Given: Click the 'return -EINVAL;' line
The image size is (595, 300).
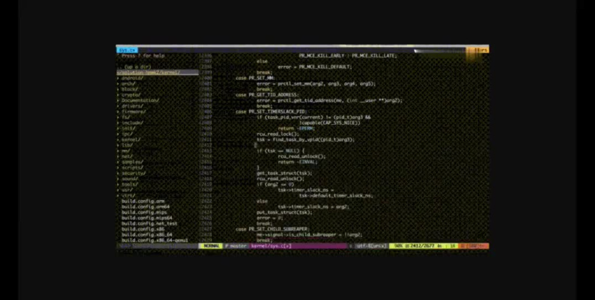Looking at the screenshot, I should pos(297,162).
